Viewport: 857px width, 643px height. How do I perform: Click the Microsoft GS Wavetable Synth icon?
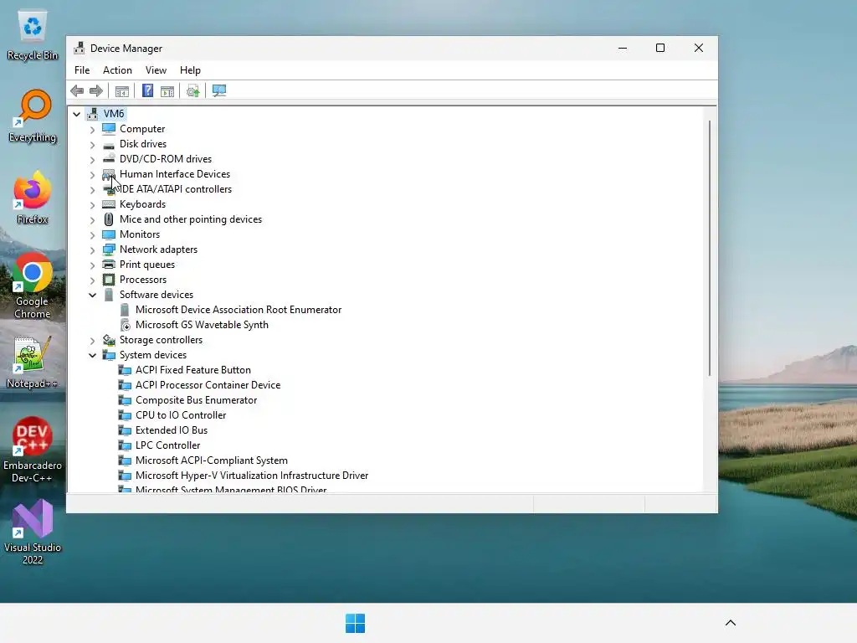click(x=126, y=325)
